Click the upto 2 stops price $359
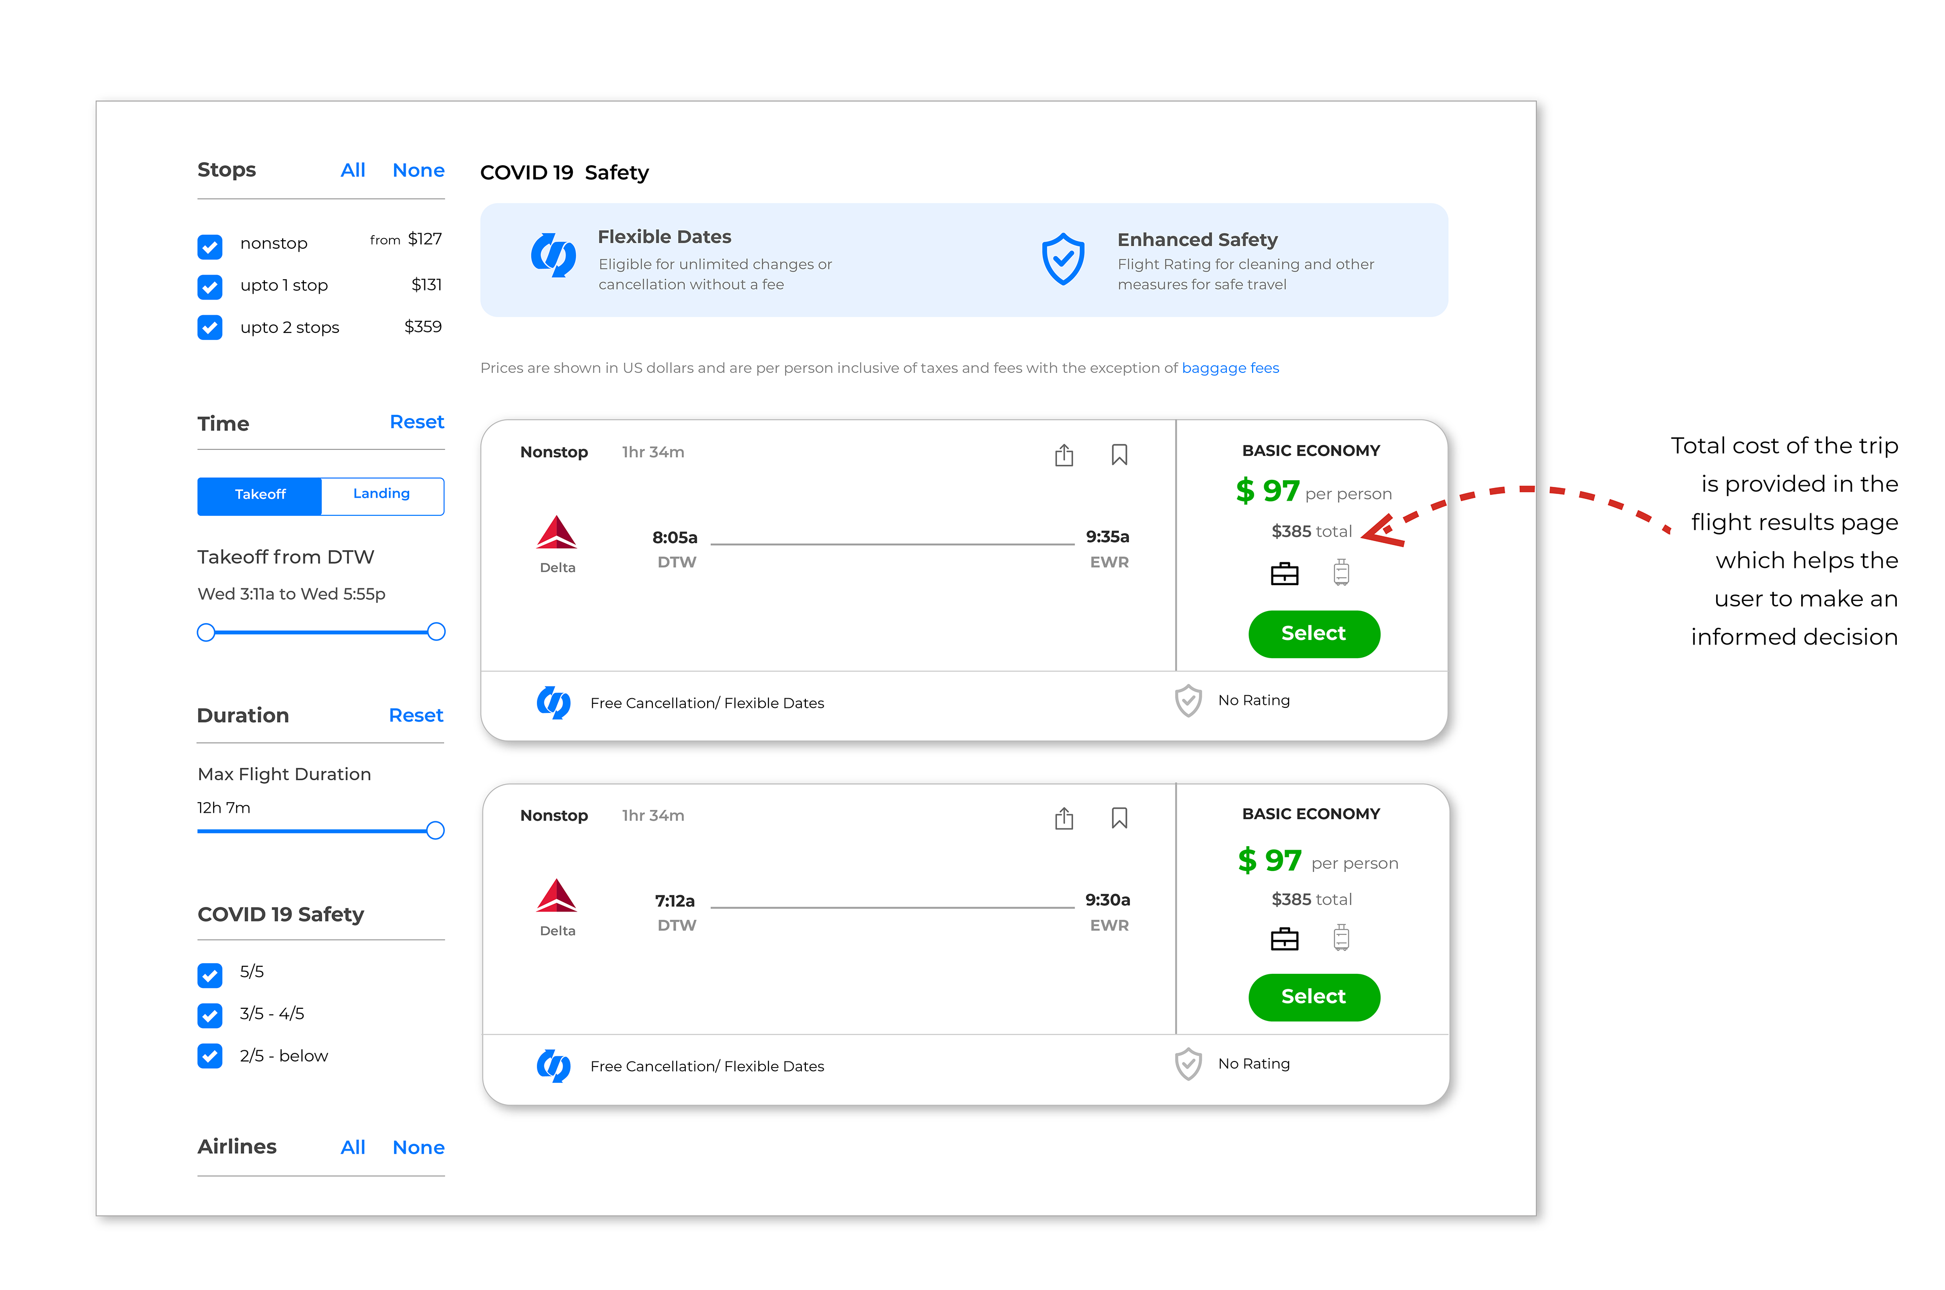This screenshot has width=1945, height=1290. coord(423,327)
